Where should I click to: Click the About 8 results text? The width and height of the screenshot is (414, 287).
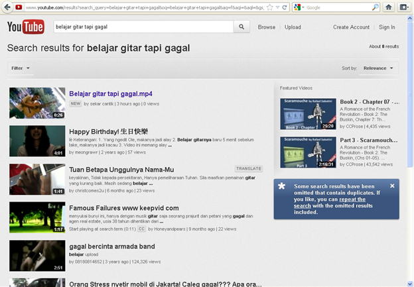tap(384, 46)
